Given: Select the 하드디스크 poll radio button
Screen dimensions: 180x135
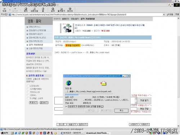Looking at the screenshot, I should (28, 92).
